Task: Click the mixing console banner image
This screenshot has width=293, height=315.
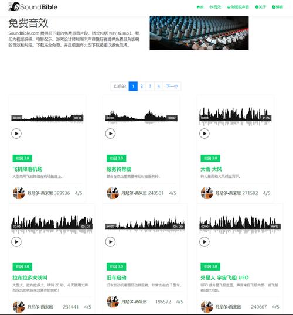Action: [199, 33]
